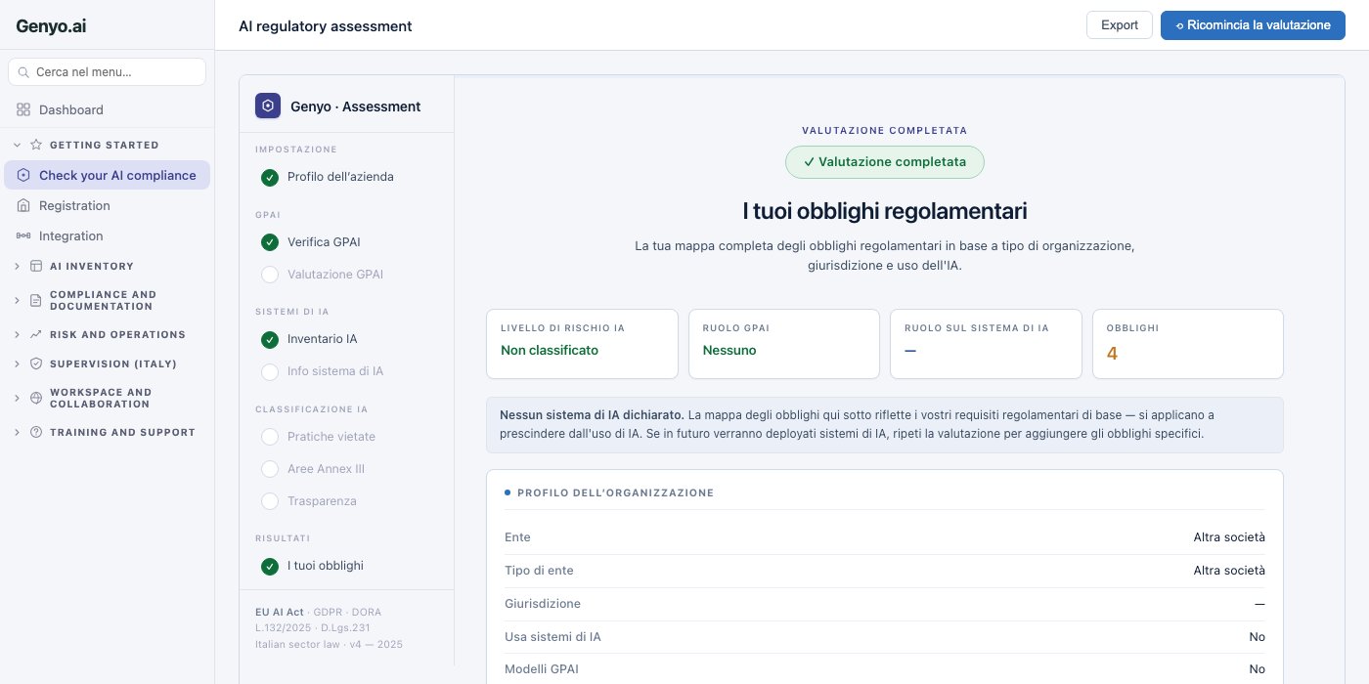Click the Supervision (Italy) shield icon
The image size is (1369, 684).
click(36, 363)
